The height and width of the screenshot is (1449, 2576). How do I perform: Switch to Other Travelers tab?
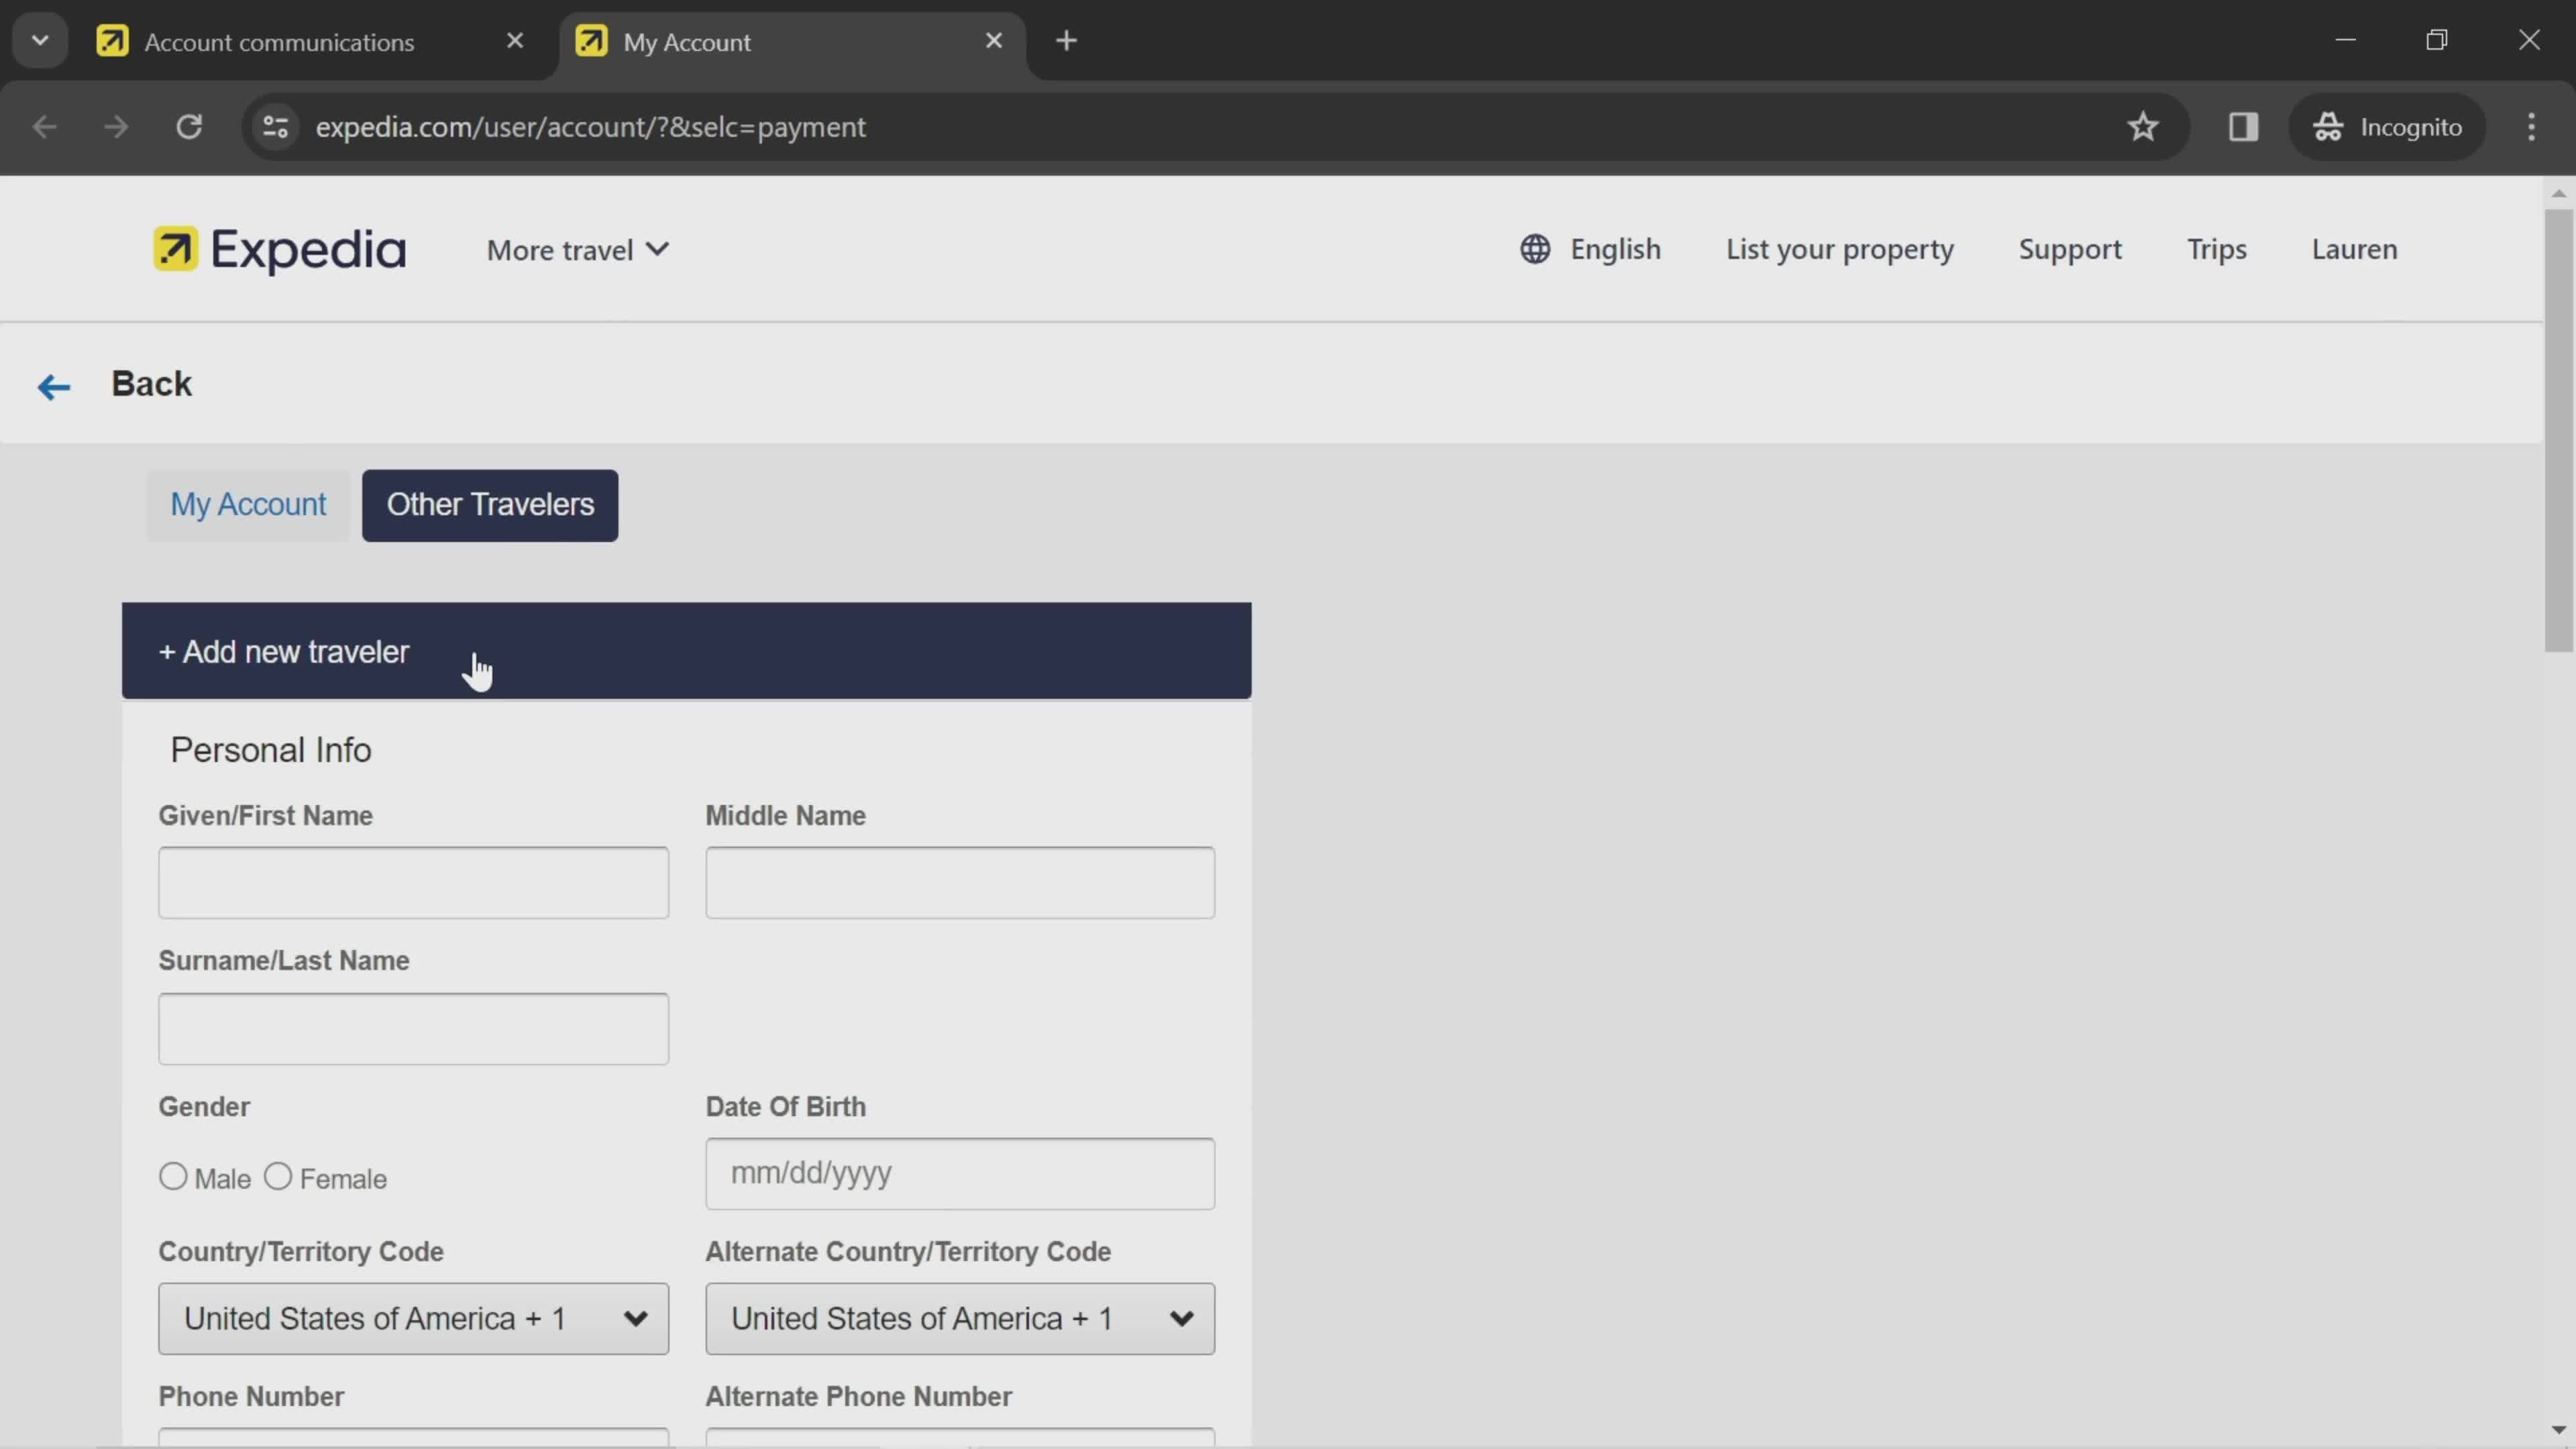tap(490, 504)
